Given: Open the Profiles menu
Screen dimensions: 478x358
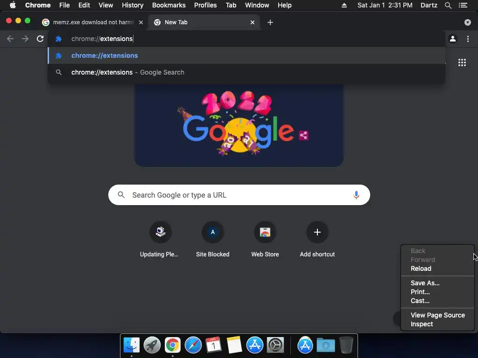Looking at the screenshot, I should pos(205,5).
